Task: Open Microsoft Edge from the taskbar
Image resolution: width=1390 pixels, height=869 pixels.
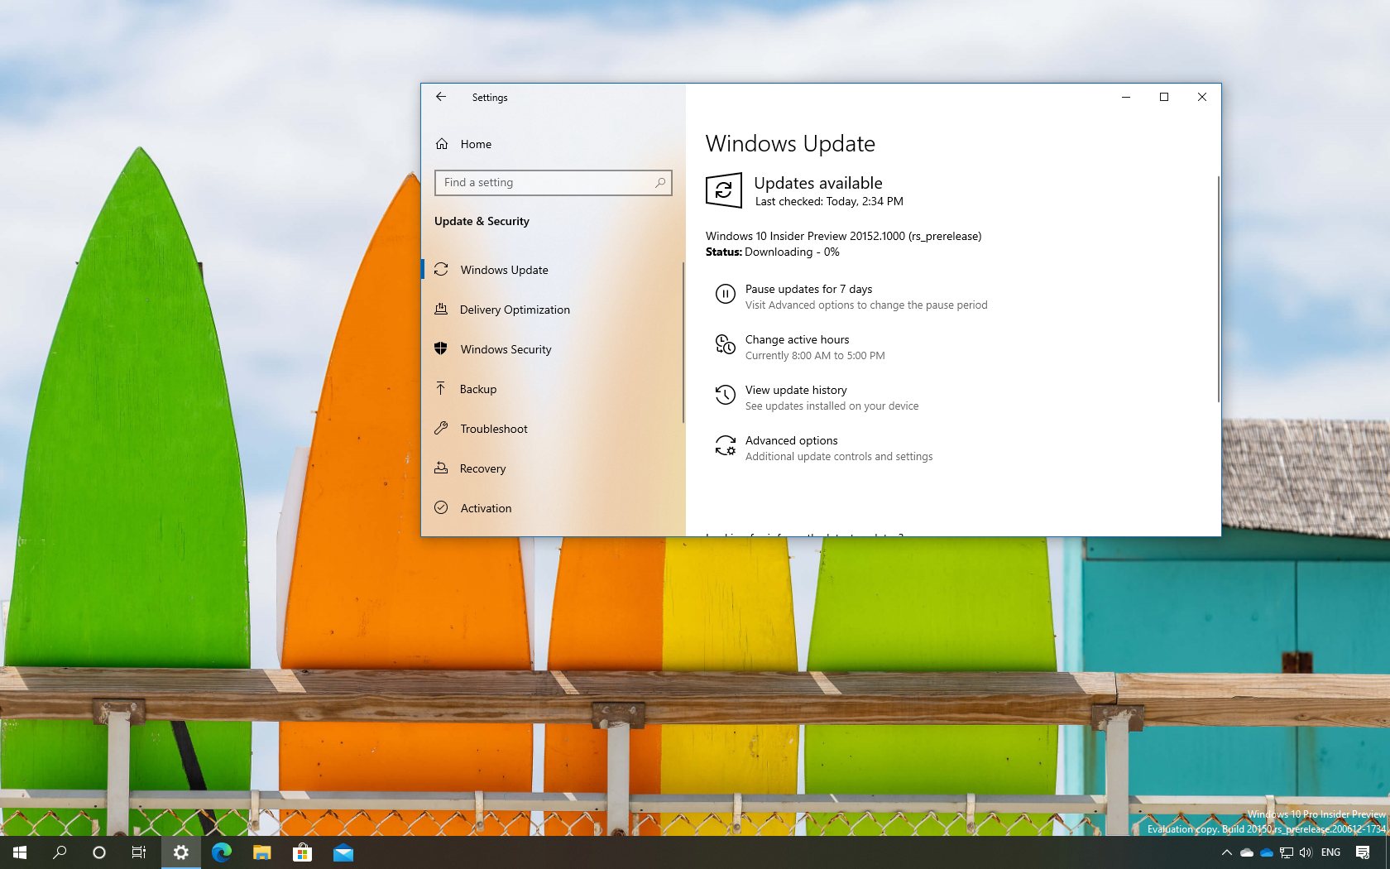Action: pyautogui.click(x=220, y=852)
